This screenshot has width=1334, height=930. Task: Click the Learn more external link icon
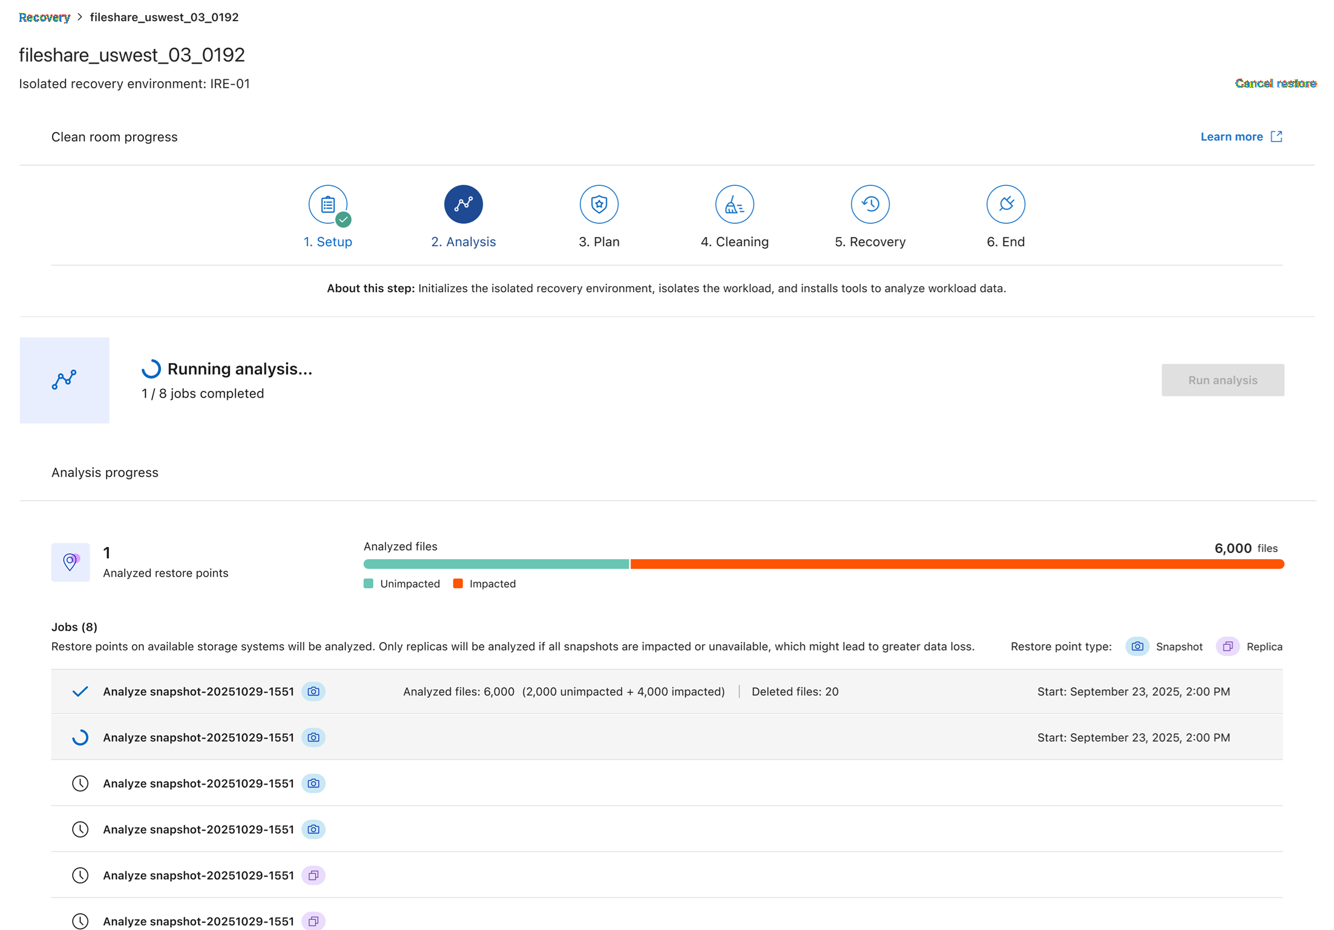(1276, 137)
